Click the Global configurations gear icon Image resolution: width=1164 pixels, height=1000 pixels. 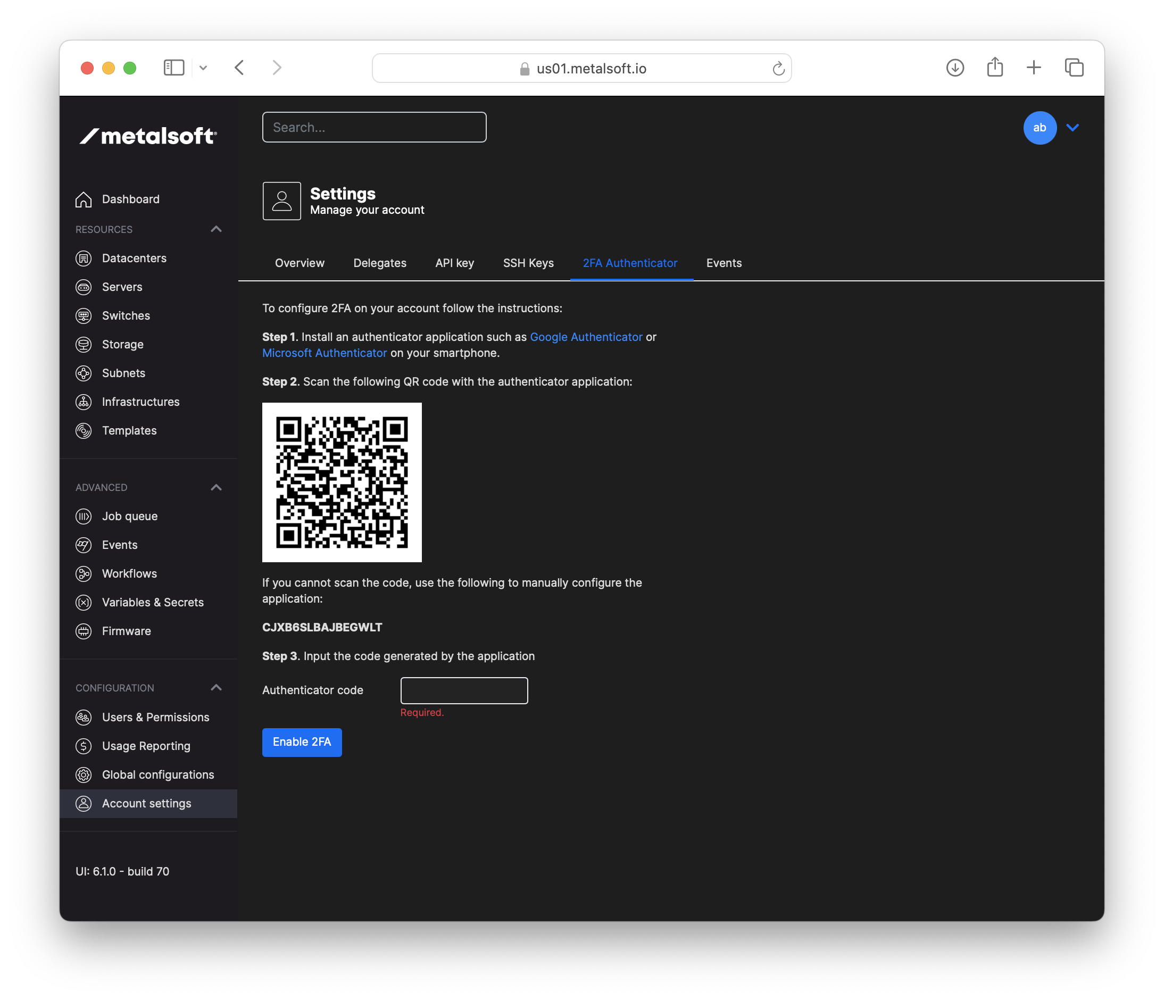(x=84, y=774)
